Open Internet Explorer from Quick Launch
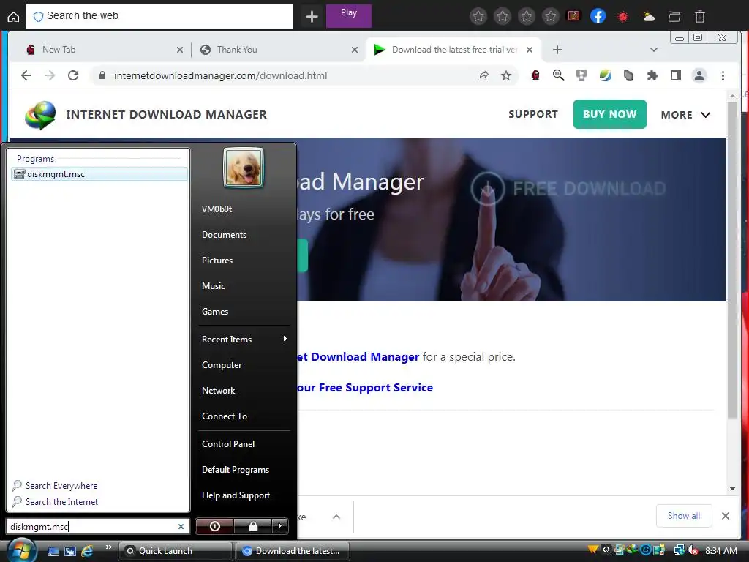The image size is (749, 562). click(87, 551)
